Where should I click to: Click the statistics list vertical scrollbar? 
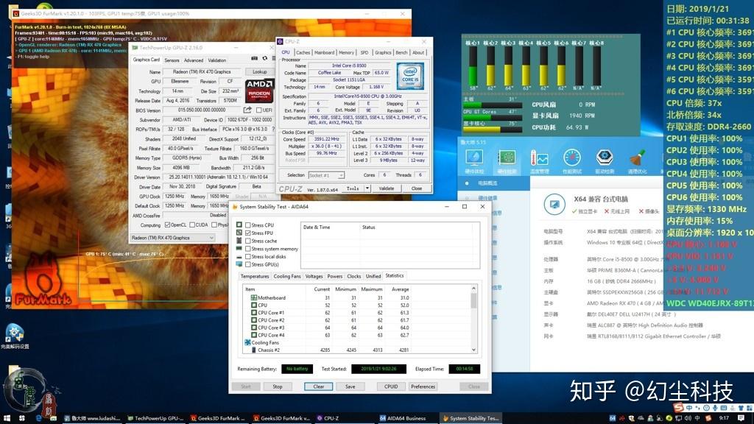coord(473,319)
